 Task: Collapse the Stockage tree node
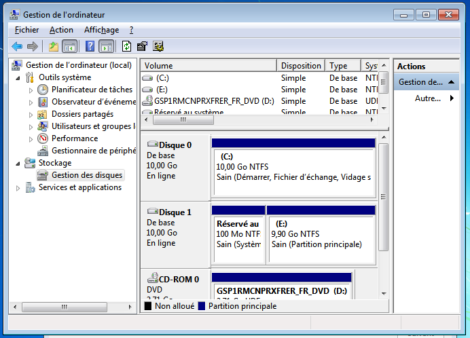[18, 164]
